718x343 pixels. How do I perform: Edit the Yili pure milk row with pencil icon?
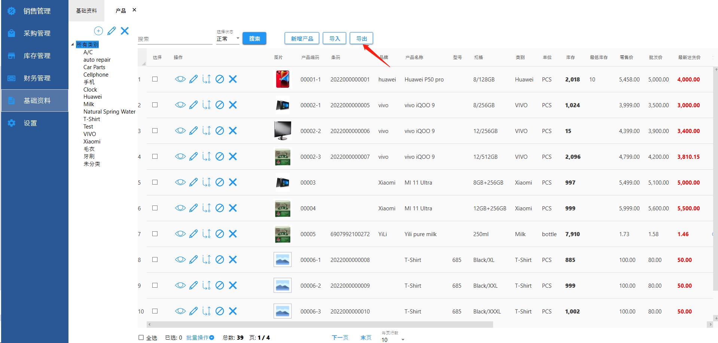(x=193, y=234)
